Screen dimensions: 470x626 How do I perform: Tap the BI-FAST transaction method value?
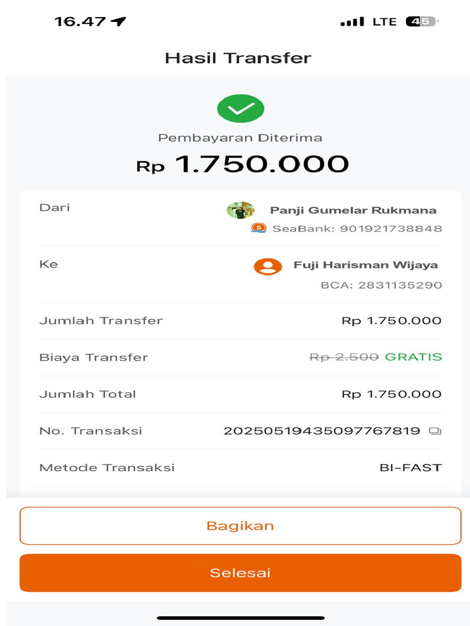click(410, 468)
